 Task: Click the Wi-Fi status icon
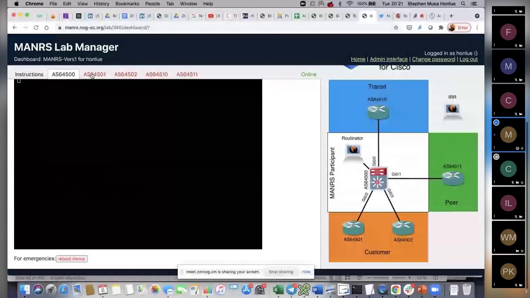coord(350,4)
